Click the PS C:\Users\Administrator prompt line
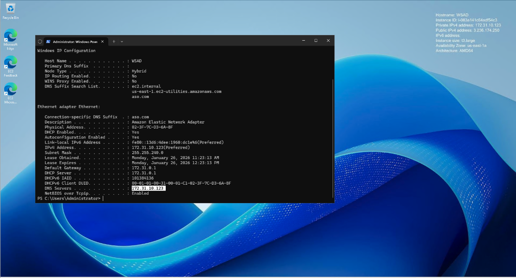 pos(69,198)
